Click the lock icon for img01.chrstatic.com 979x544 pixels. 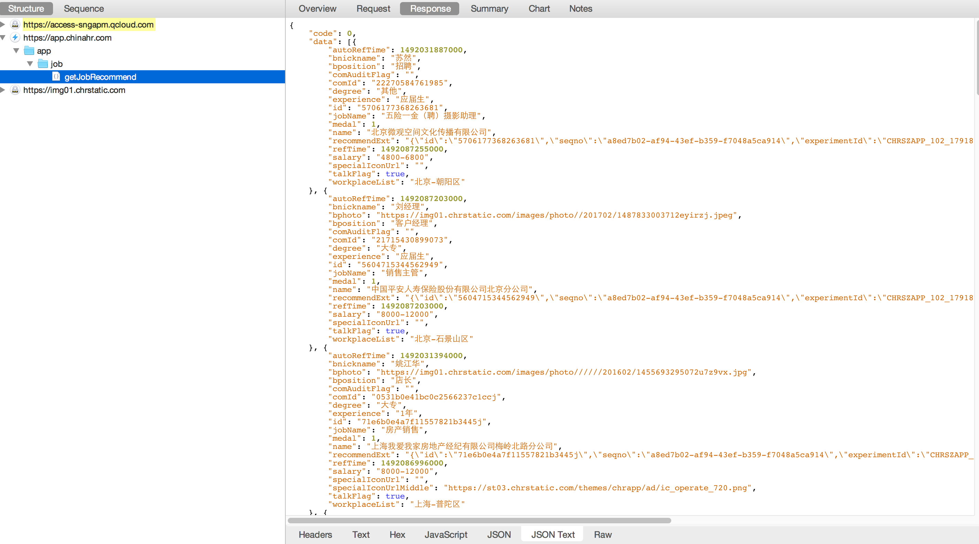tap(15, 90)
